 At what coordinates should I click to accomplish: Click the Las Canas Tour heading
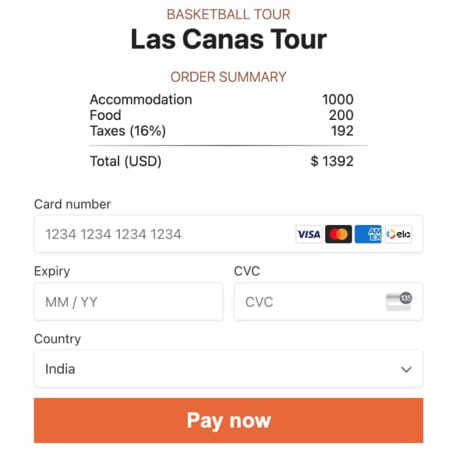[x=228, y=39]
